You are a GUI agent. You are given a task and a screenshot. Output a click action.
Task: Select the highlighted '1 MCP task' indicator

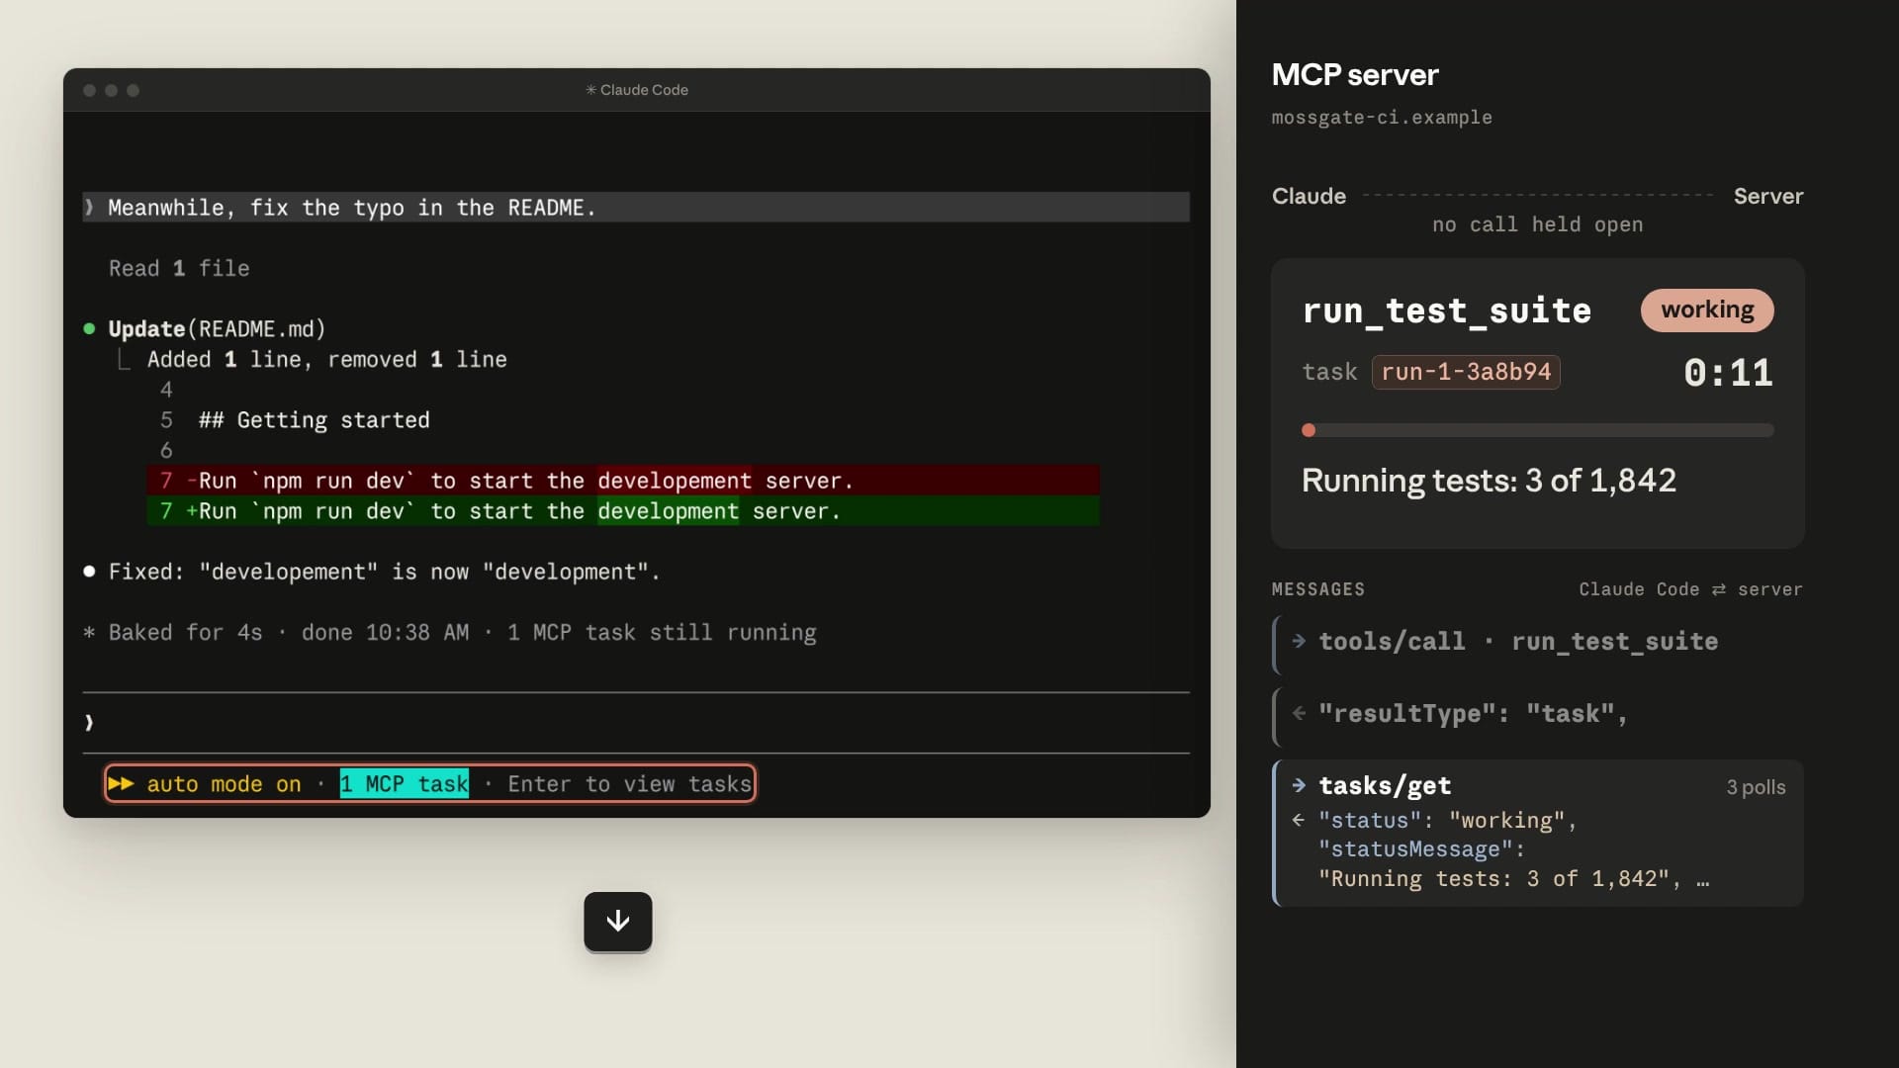(405, 784)
